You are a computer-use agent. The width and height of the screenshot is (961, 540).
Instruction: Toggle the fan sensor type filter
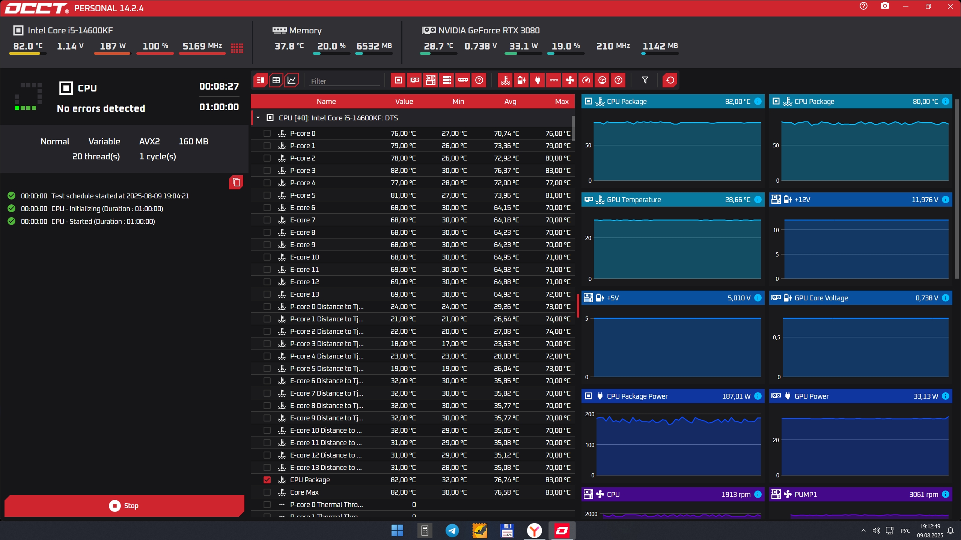tap(570, 80)
